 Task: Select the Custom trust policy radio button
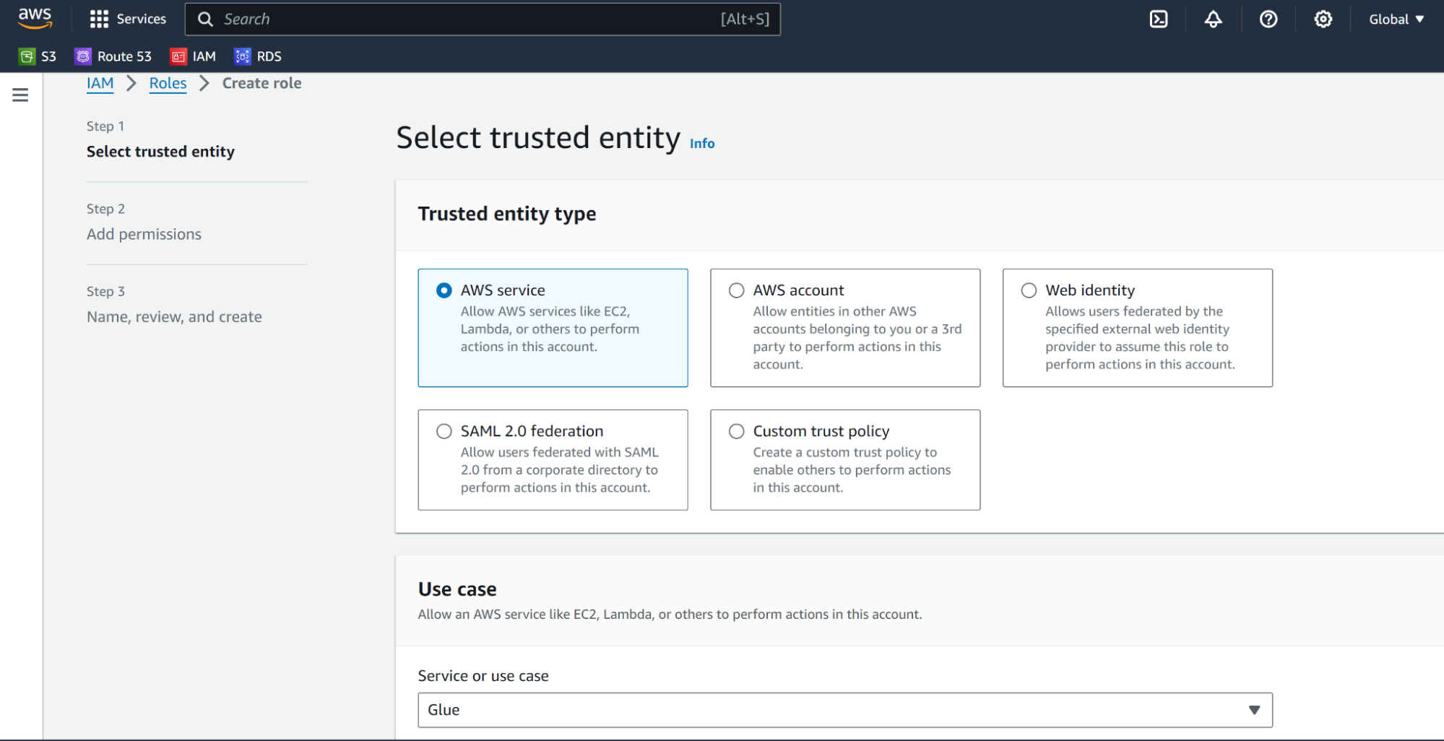(x=736, y=431)
